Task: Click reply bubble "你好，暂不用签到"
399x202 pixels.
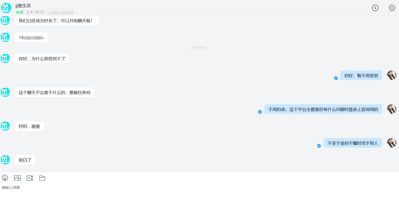Action: coord(361,76)
